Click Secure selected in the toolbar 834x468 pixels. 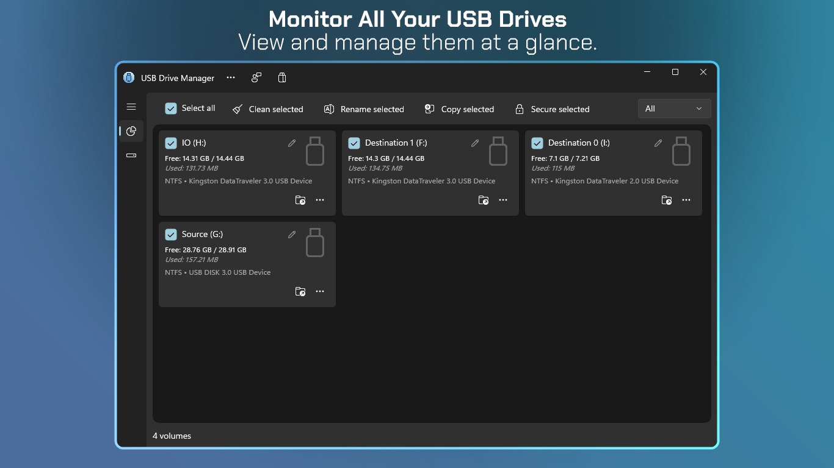[553, 109]
